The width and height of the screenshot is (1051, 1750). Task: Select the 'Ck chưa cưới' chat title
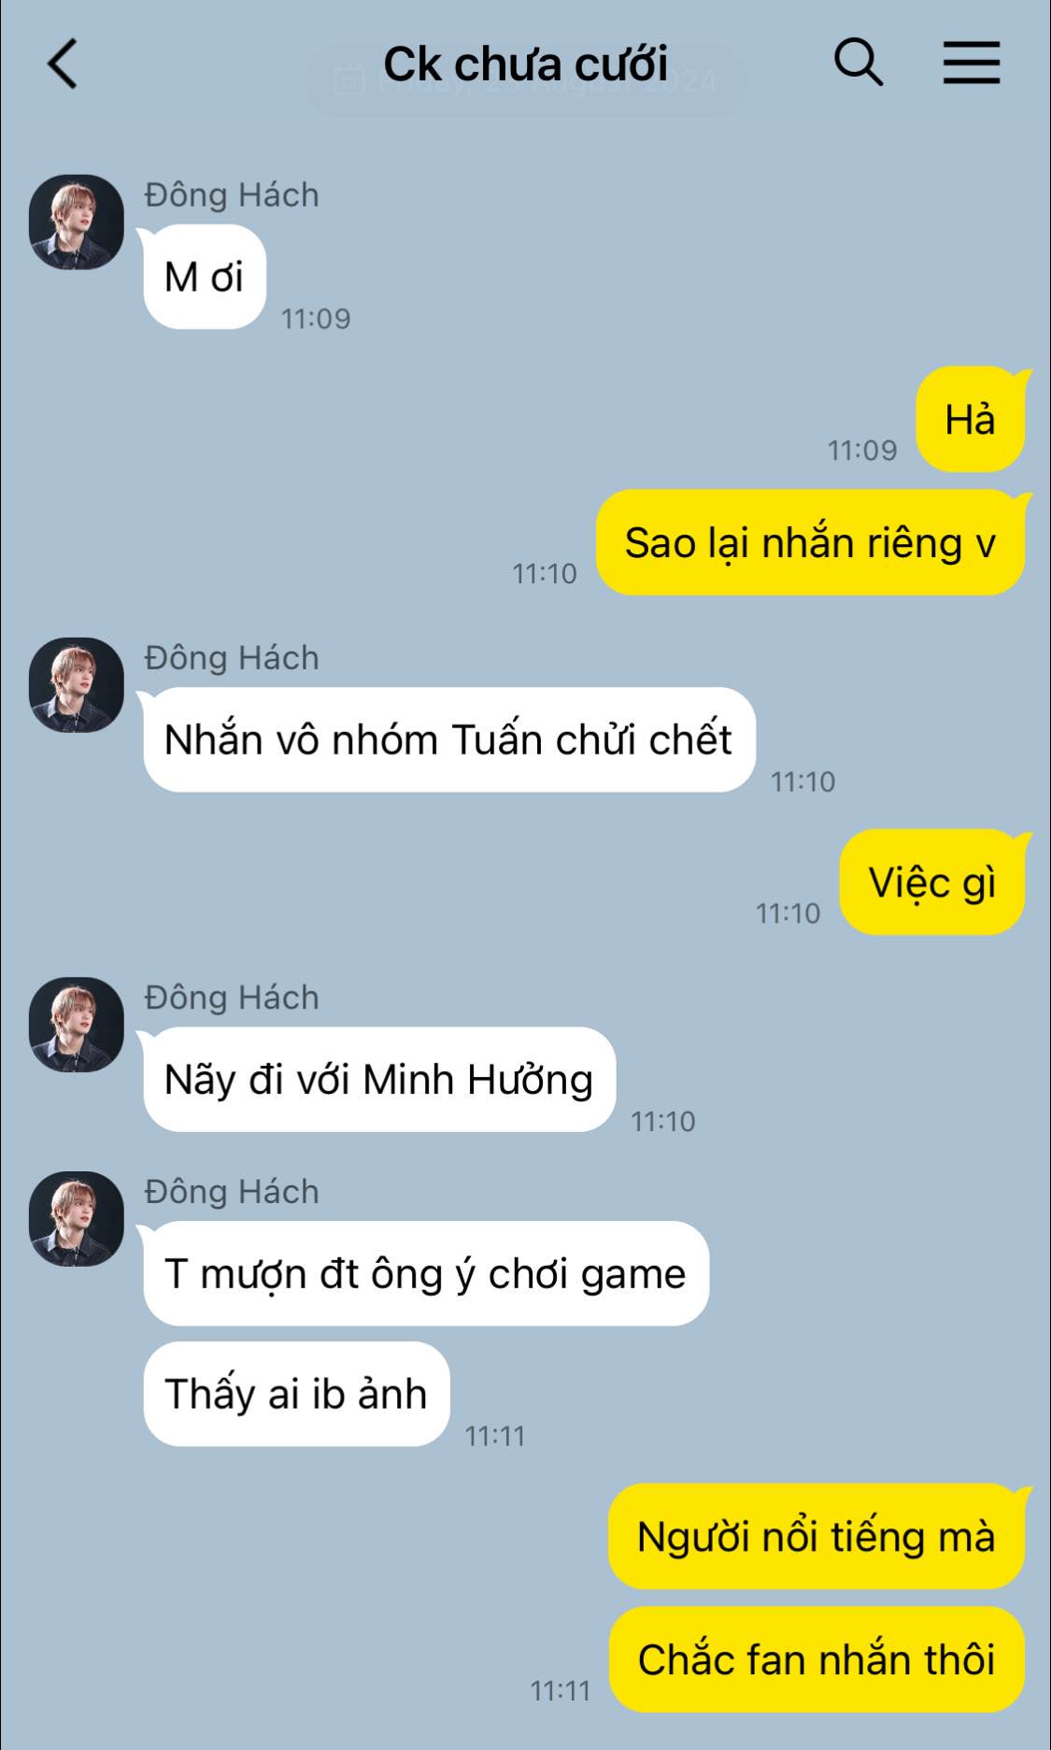click(525, 64)
